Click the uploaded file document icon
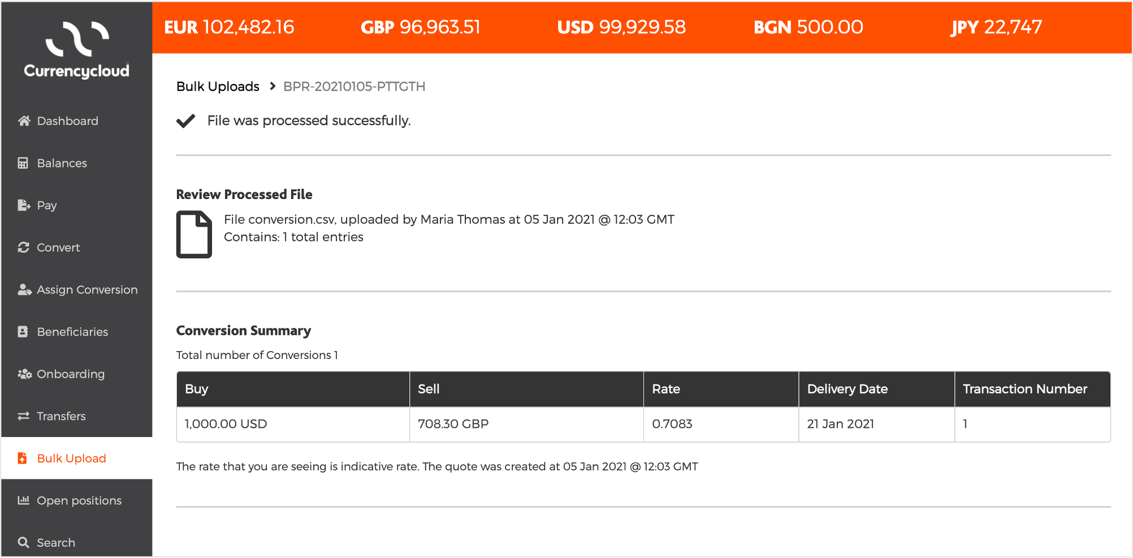This screenshot has width=1133, height=558. click(194, 234)
